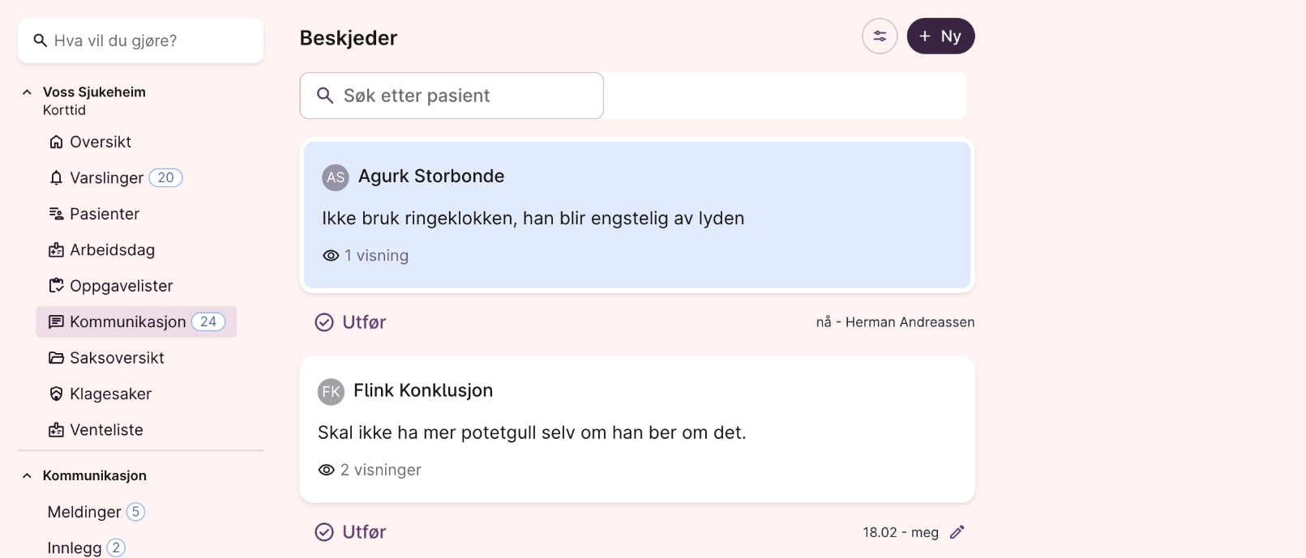The width and height of the screenshot is (1306, 558).
Task: Click the home icon beside Oversikt
Action: 56,142
